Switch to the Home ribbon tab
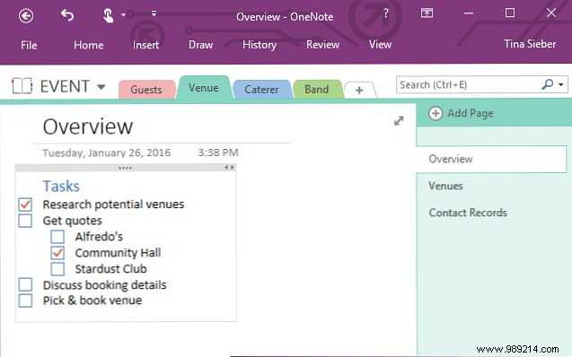 [x=88, y=45]
